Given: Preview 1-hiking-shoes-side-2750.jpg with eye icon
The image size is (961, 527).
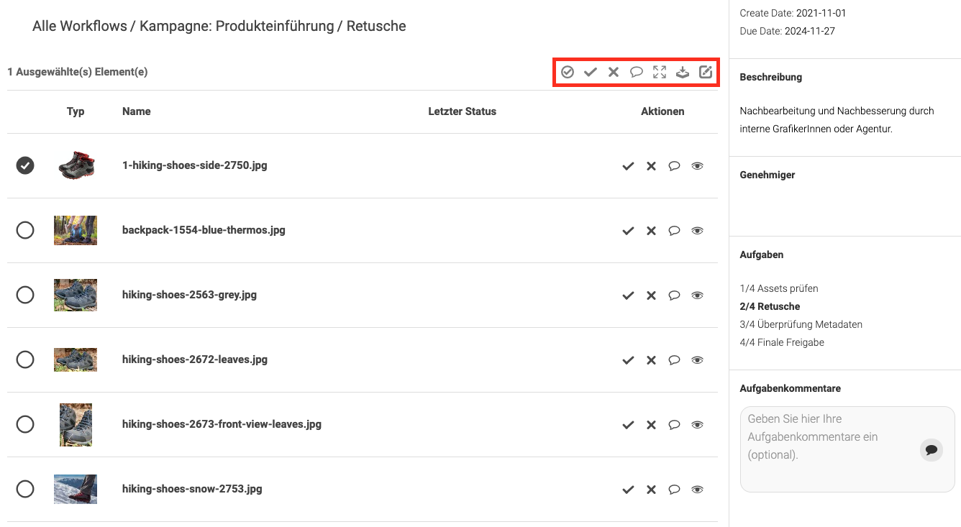Looking at the screenshot, I should [697, 166].
